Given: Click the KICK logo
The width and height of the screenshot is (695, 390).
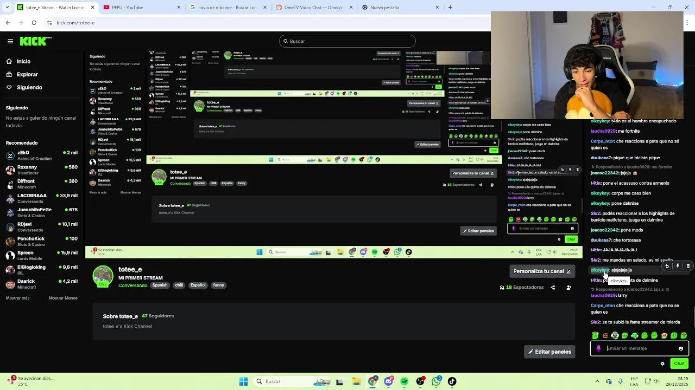Looking at the screenshot, I should click(35, 41).
